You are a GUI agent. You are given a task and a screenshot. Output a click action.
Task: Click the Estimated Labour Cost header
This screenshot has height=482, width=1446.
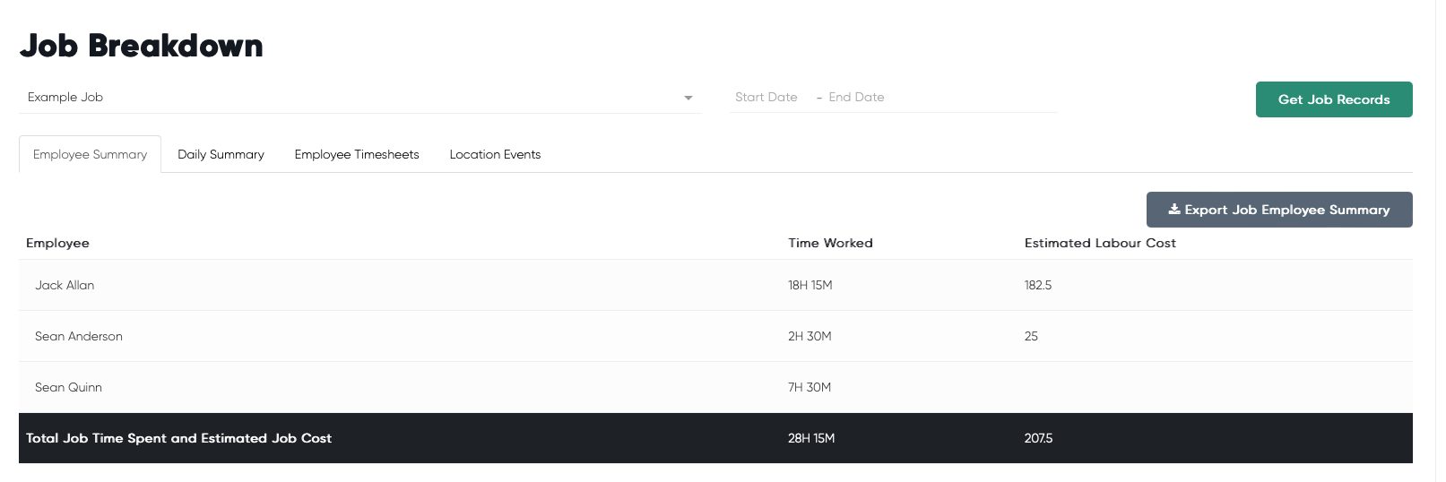coord(1100,243)
